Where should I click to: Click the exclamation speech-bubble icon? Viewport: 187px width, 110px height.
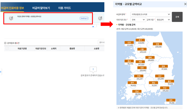tap(93, 70)
